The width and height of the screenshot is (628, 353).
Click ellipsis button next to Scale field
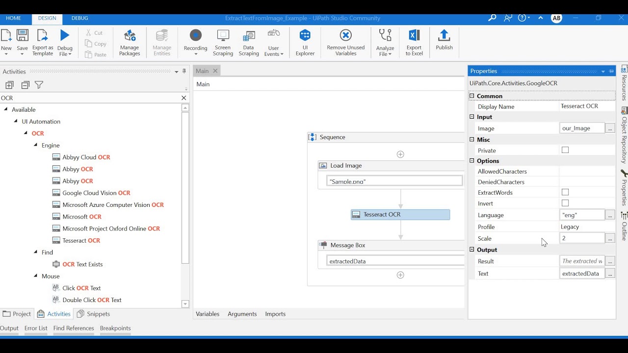click(610, 238)
